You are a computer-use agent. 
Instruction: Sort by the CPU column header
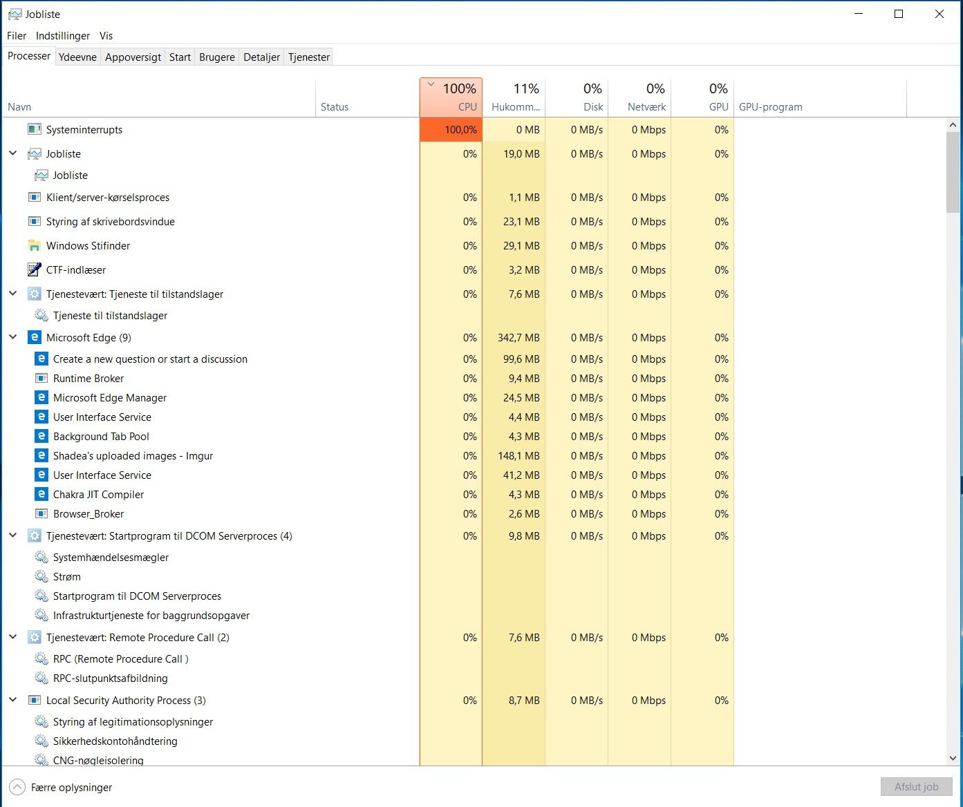click(x=451, y=97)
